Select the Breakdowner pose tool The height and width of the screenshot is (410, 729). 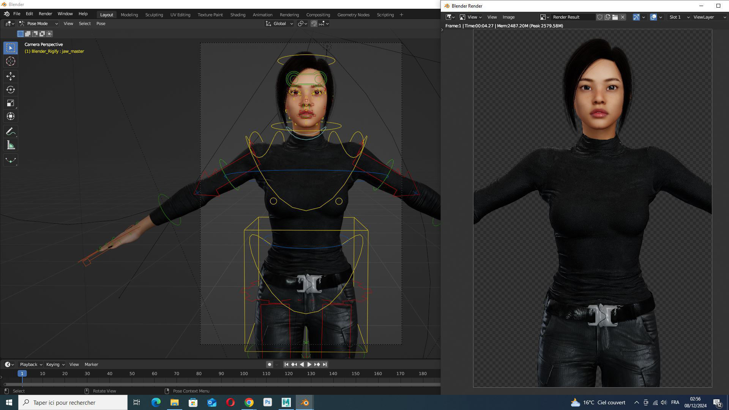pyautogui.click(x=11, y=160)
